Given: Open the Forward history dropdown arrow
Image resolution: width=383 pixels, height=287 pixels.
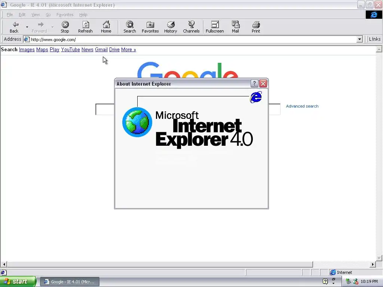Looking at the screenshot, I should click(52, 27).
